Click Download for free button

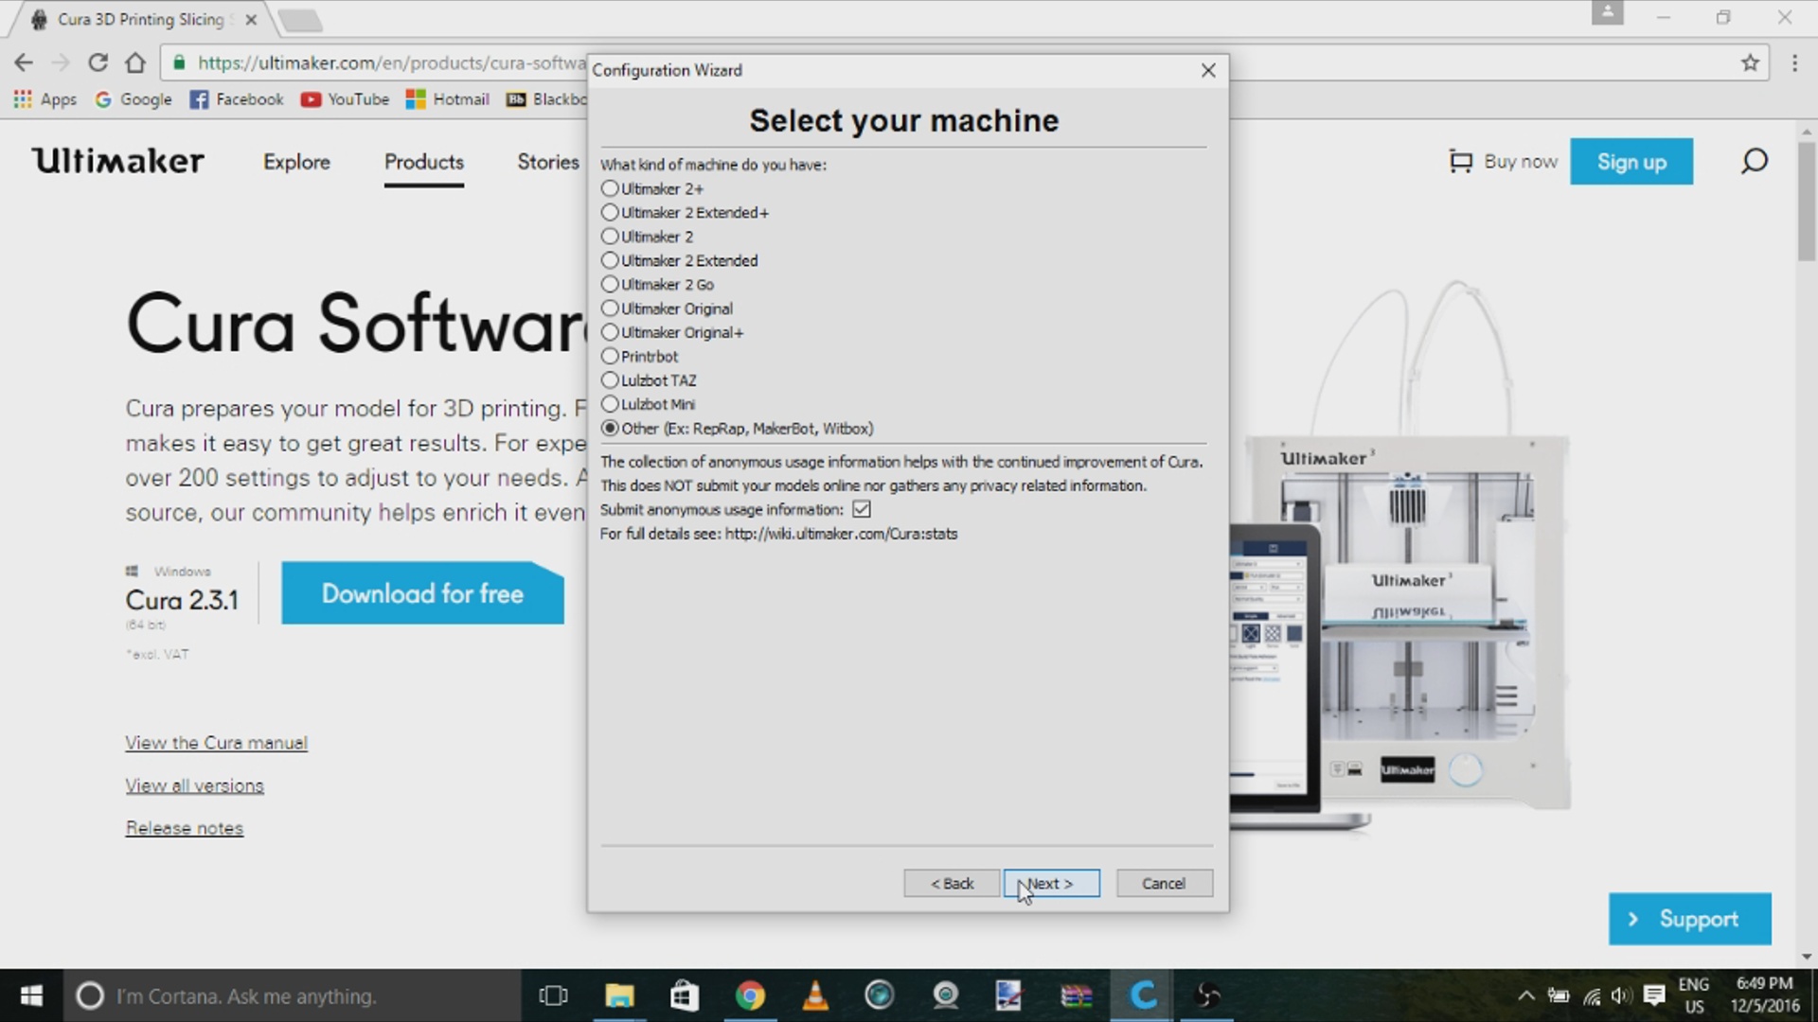pyautogui.click(x=422, y=593)
